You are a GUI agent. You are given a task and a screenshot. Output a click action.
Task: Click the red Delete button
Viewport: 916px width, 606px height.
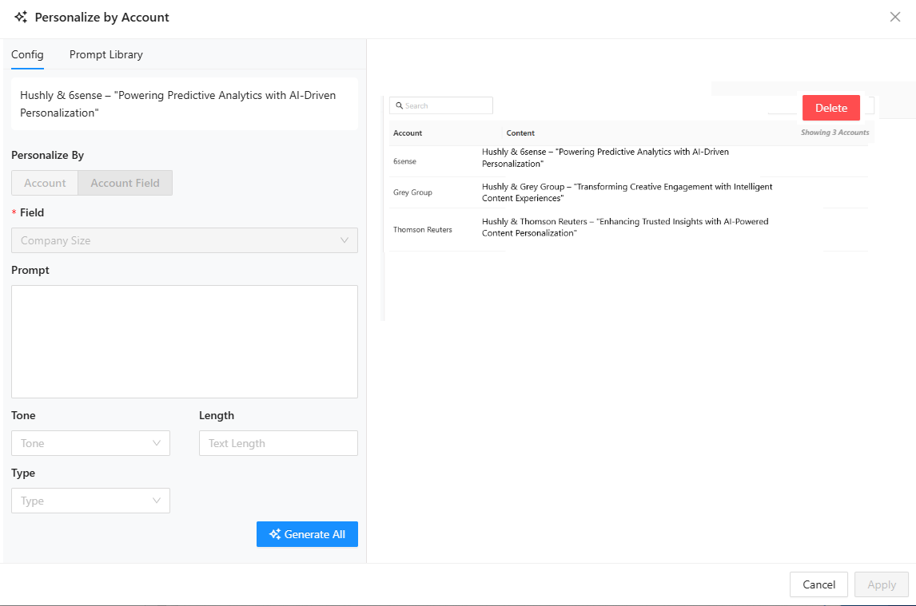831,108
